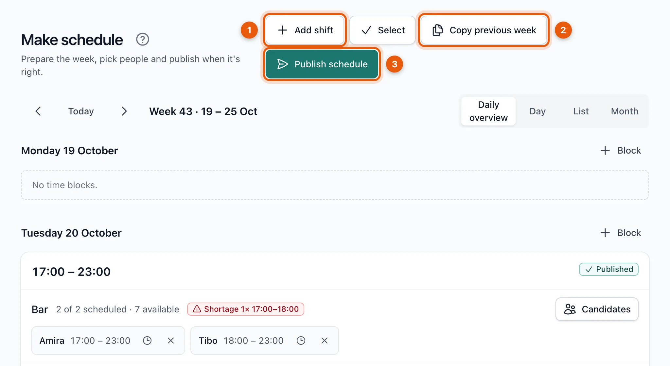Viewport: 670px width, 366px height.
Task: Click the Add shift button
Action: click(x=305, y=30)
